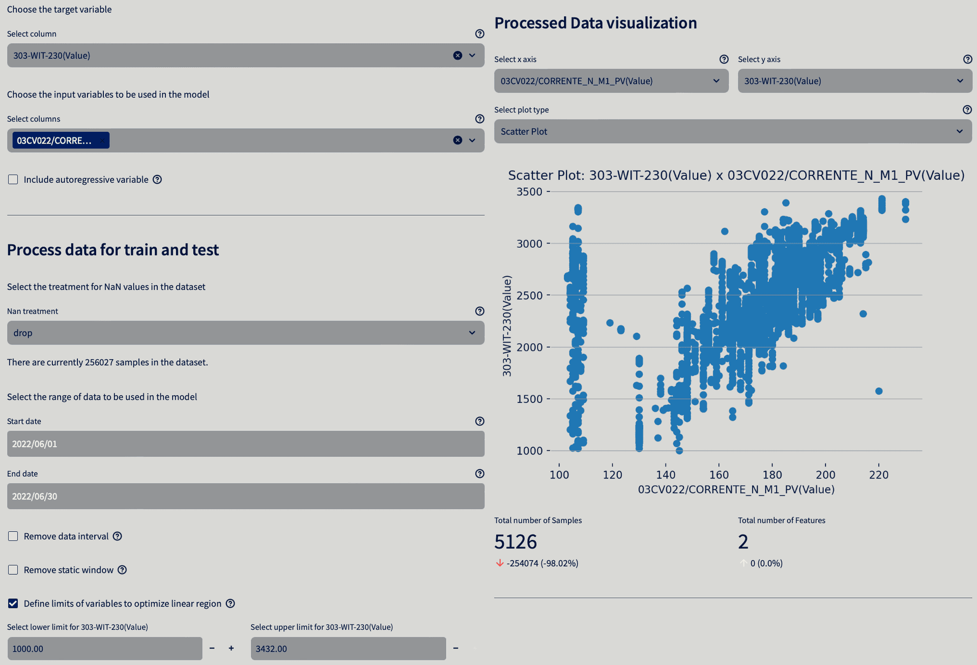Click the 100 x-axis tick label
The image size is (977, 665).
pyautogui.click(x=559, y=475)
